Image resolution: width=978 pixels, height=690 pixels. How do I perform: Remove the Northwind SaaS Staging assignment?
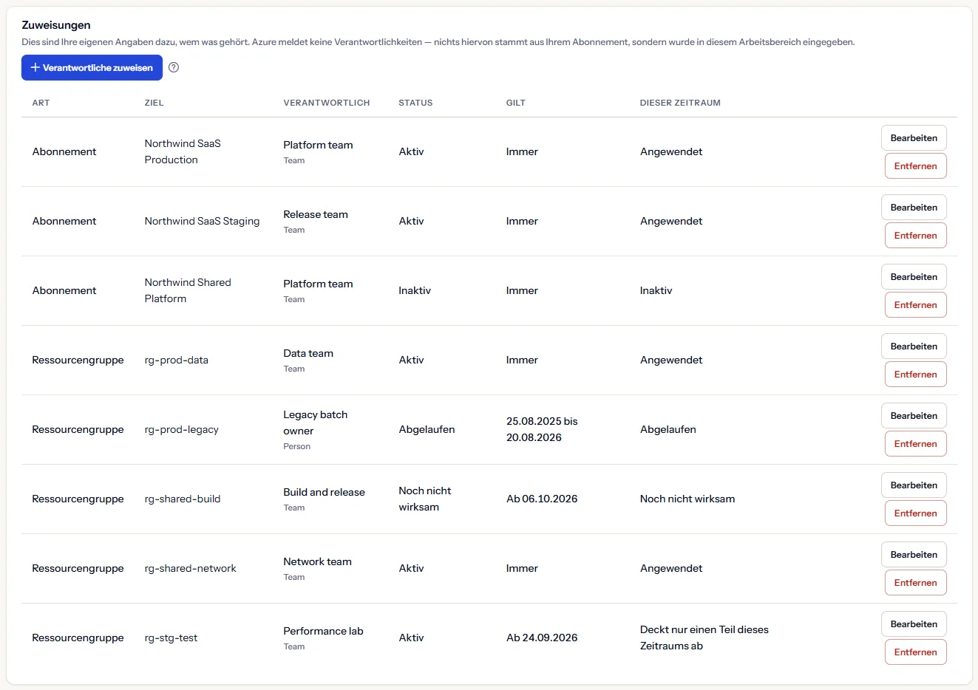(x=915, y=236)
